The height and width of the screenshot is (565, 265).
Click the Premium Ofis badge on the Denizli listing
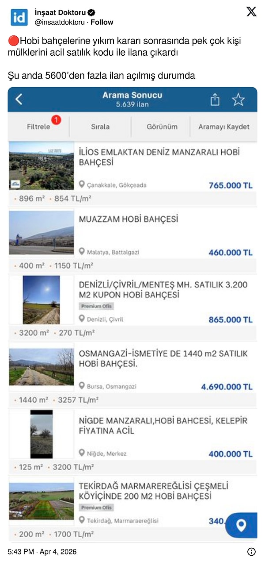96,306
